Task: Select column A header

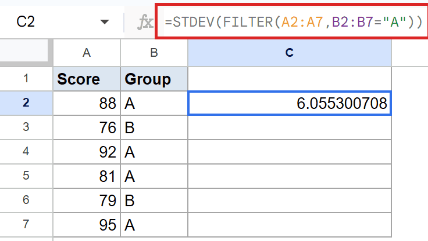Action: coord(87,53)
